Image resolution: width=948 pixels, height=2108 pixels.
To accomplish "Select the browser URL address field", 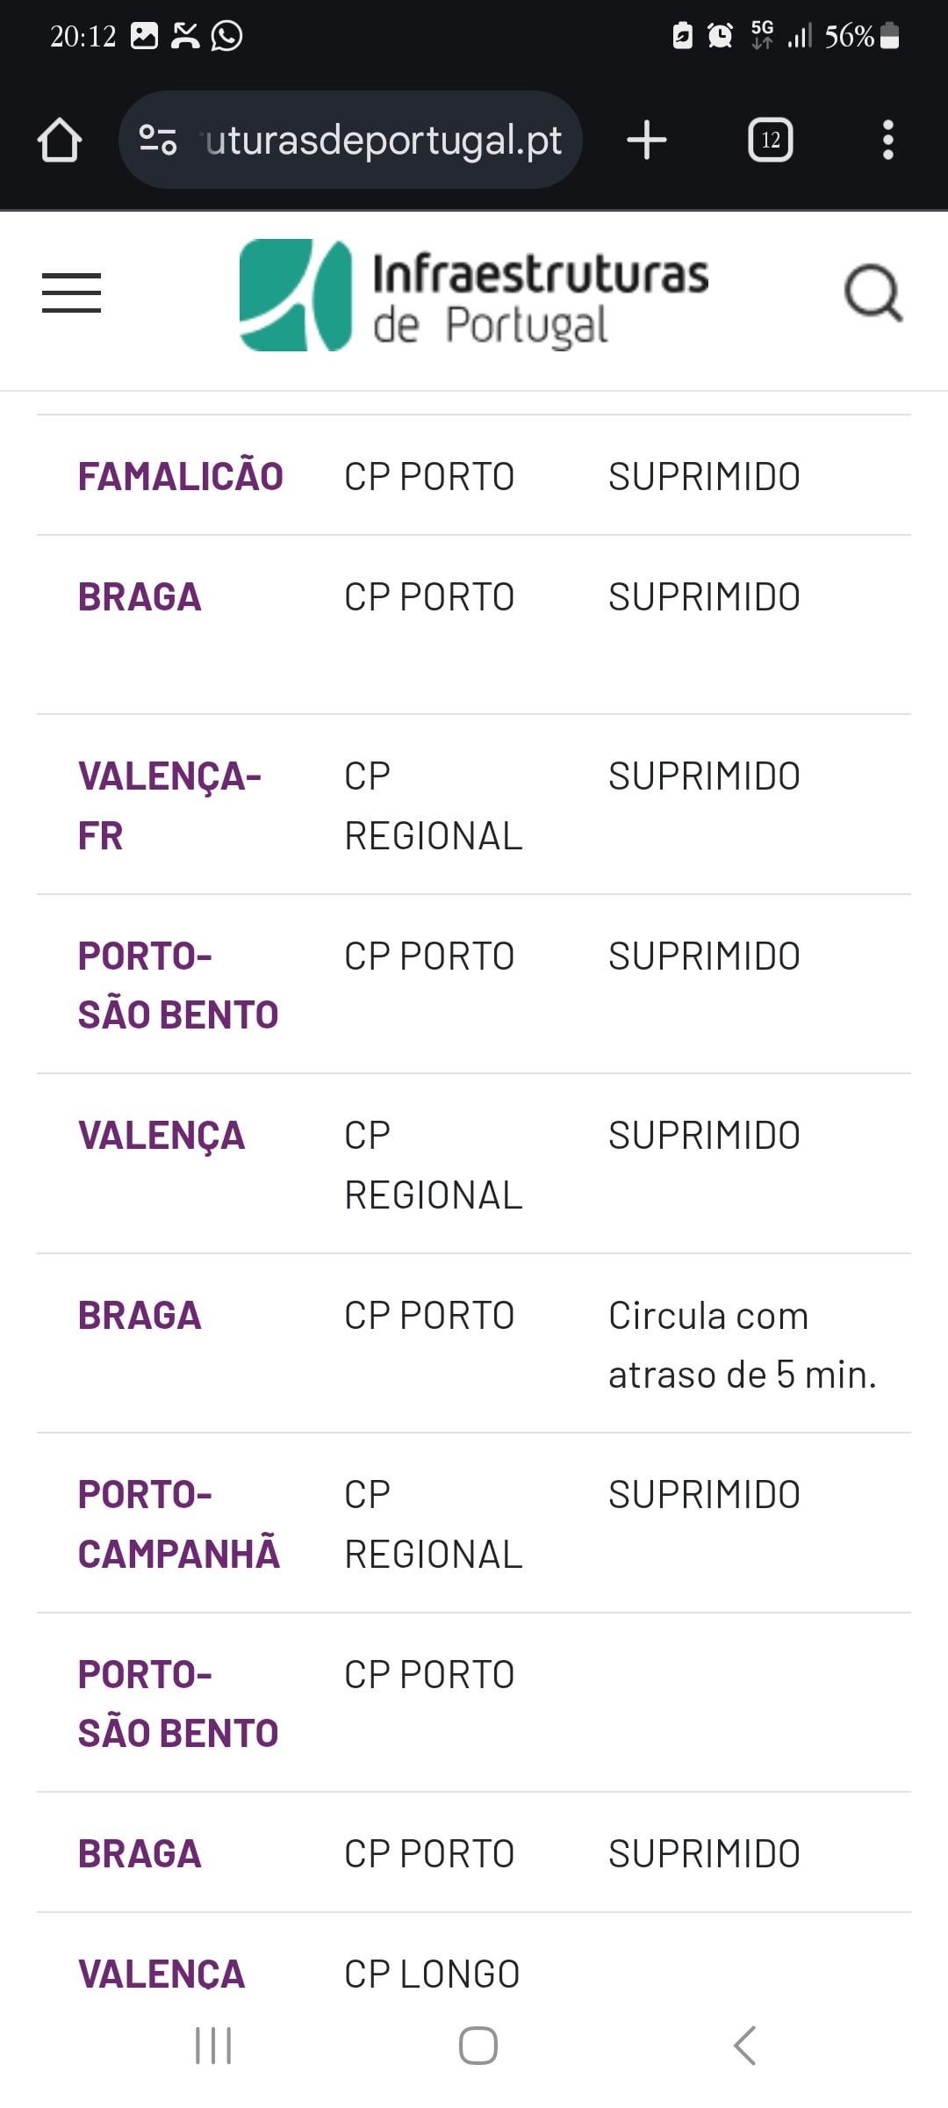I will point(350,140).
